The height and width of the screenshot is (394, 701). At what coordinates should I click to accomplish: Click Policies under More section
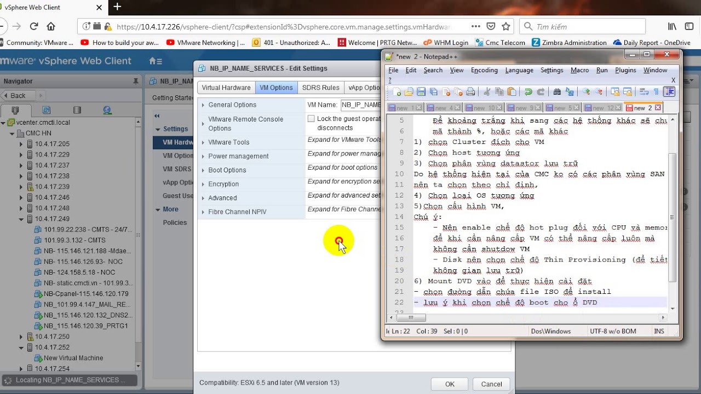[x=175, y=223]
